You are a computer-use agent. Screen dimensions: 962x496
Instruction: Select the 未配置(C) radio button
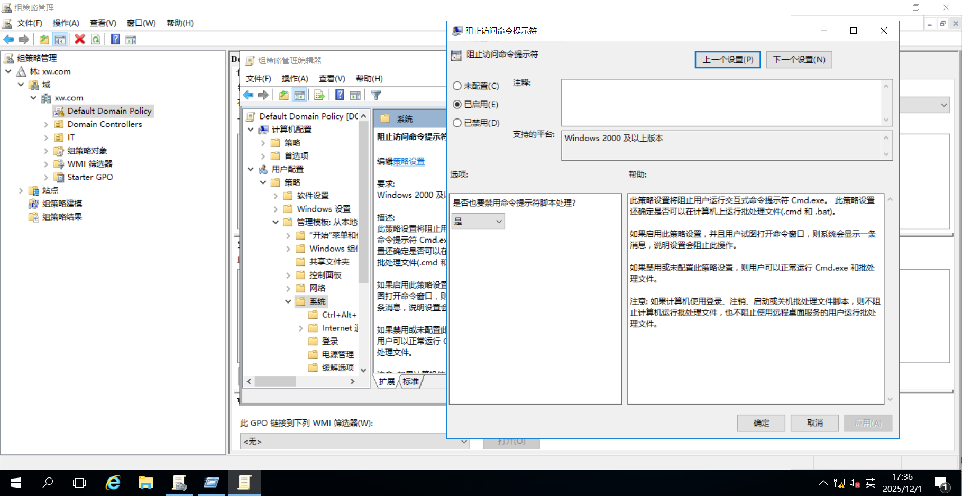tap(457, 86)
